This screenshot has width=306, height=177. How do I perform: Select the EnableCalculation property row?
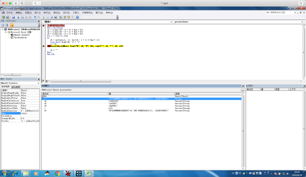pyautogui.click(x=20, y=101)
